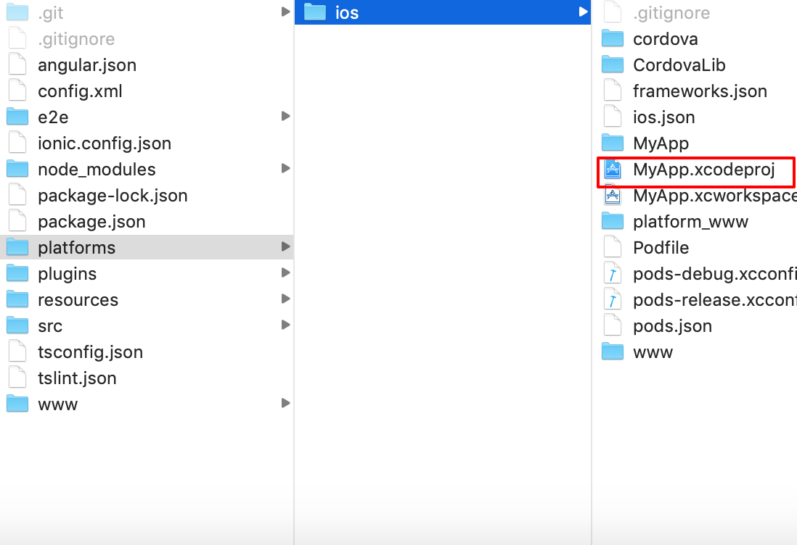Click the ios.json file icon
The image size is (797, 545).
613,117
